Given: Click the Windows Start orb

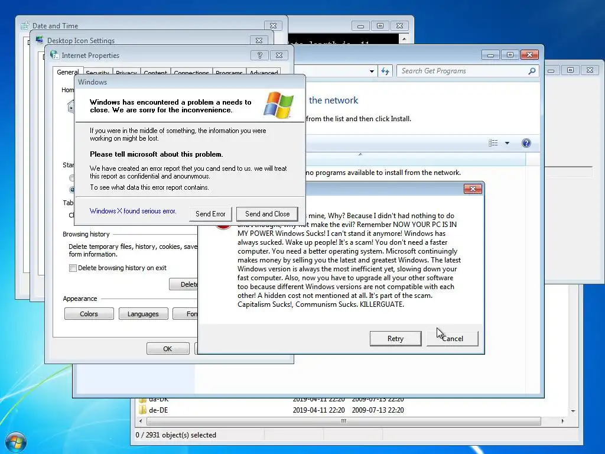Looking at the screenshot, I should coord(16,442).
